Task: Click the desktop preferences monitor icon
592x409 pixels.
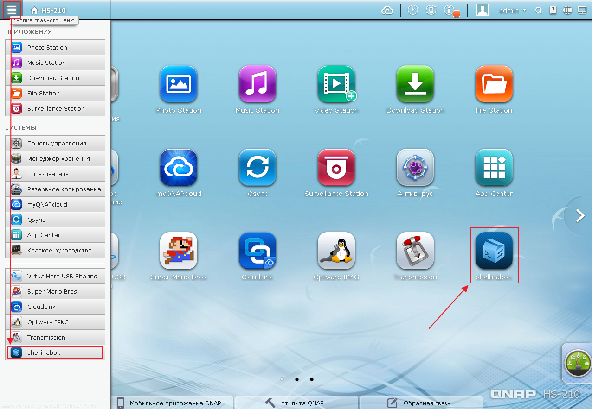Action: (582, 10)
